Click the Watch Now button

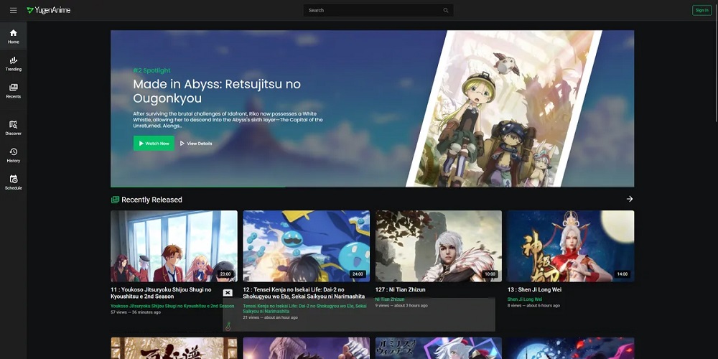coord(154,144)
